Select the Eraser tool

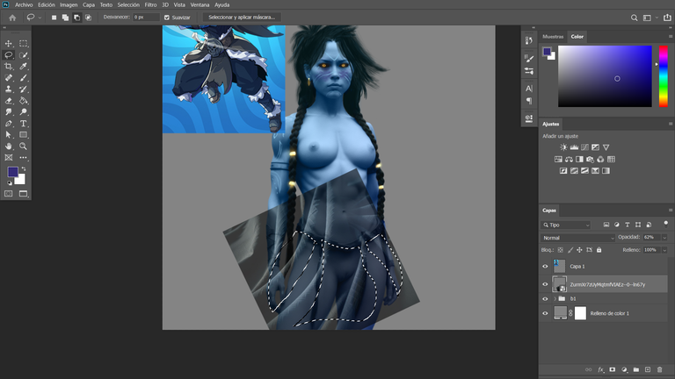click(8, 101)
